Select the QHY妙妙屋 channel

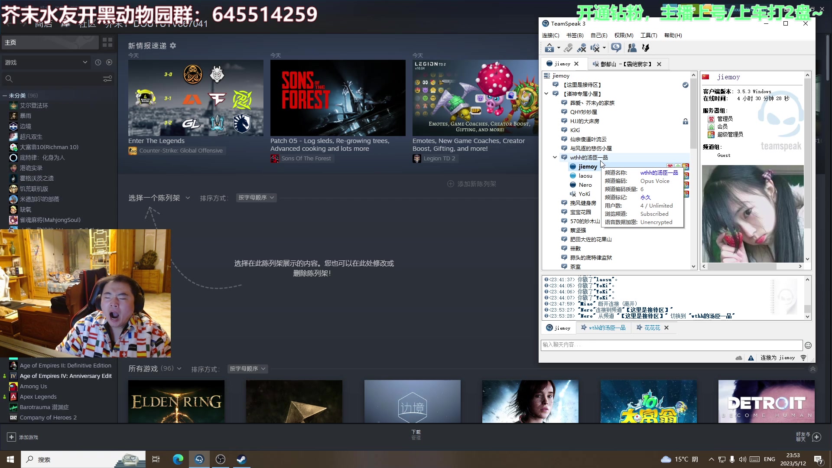click(x=583, y=112)
